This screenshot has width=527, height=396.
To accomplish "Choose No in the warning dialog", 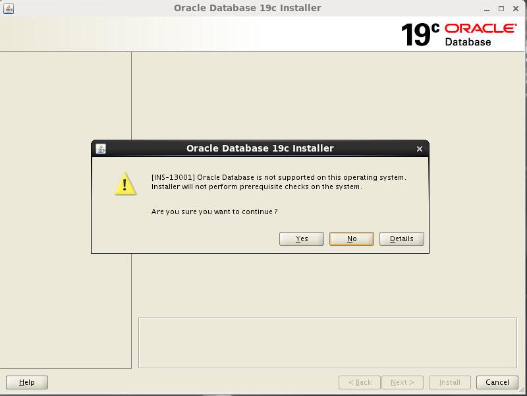I will (x=352, y=239).
